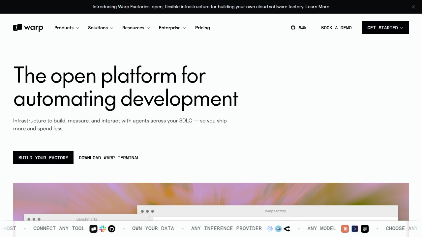Dismiss the Warp Factories announcement banner

click(413, 7)
